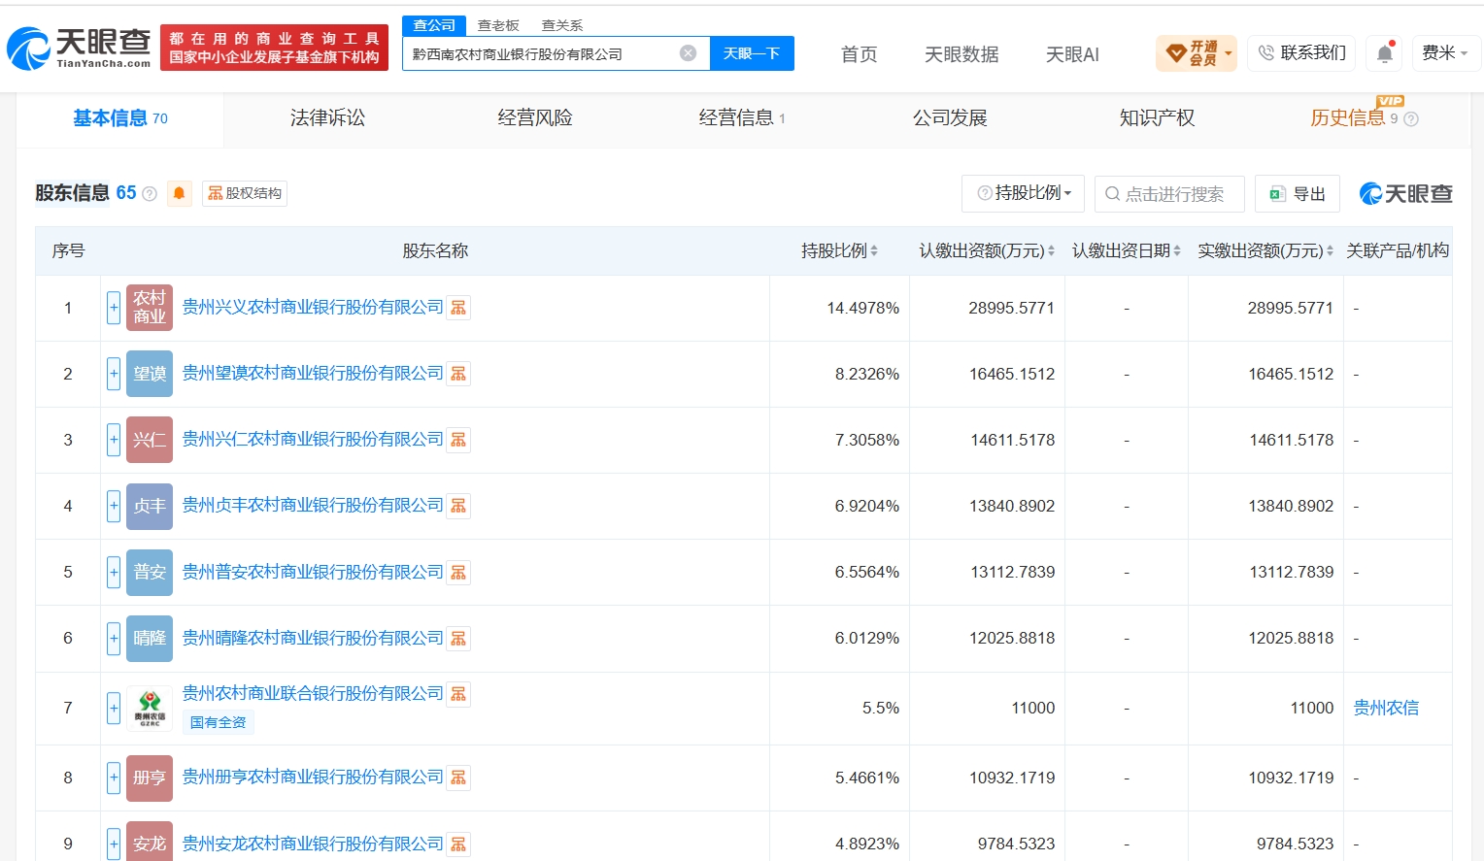
Task: Switch to 法律诉讼 tab
Action: [328, 118]
